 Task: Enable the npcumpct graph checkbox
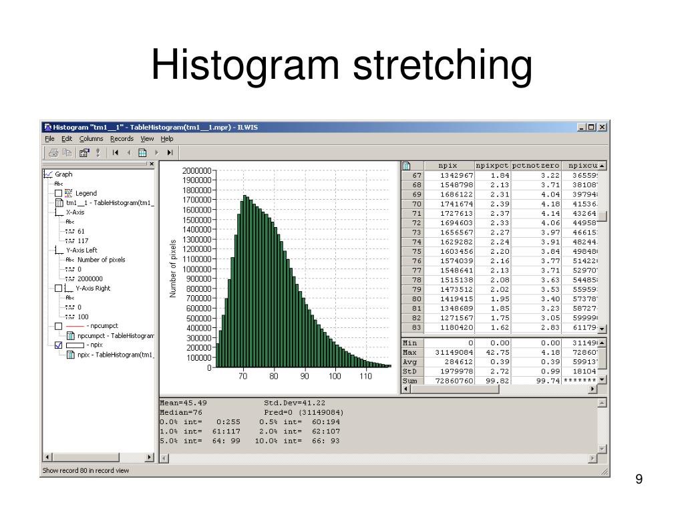59,326
